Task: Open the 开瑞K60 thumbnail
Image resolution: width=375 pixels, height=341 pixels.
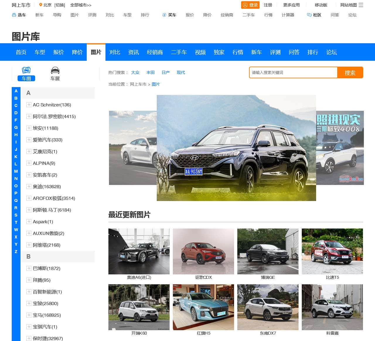Action: (x=139, y=307)
